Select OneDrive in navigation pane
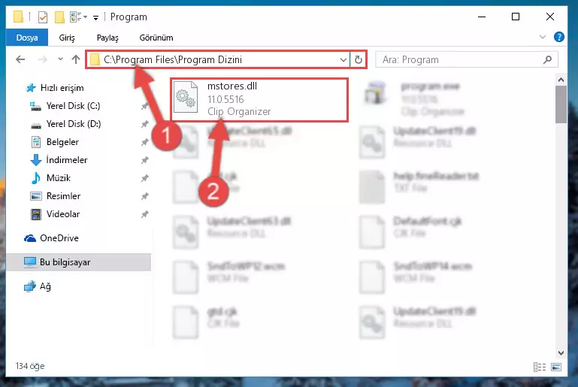Image resolution: width=578 pixels, height=387 pixels. [51, 238]
